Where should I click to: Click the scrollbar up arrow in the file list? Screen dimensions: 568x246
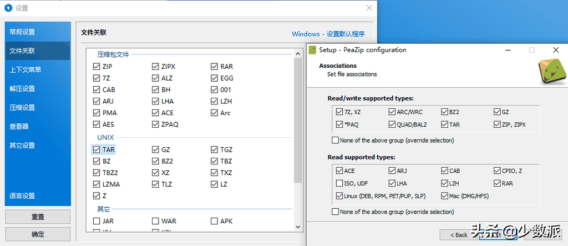pos(298,54)
